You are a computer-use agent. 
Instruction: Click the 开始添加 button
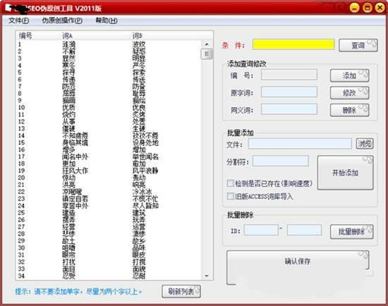coord(345,173)
